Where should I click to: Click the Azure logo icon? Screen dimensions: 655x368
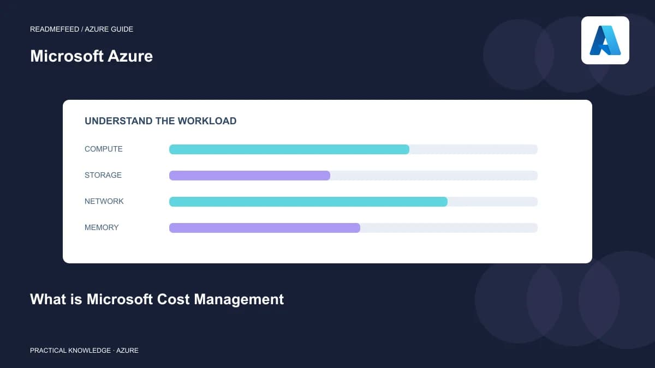pyautogui.click(x=605, y=40)
